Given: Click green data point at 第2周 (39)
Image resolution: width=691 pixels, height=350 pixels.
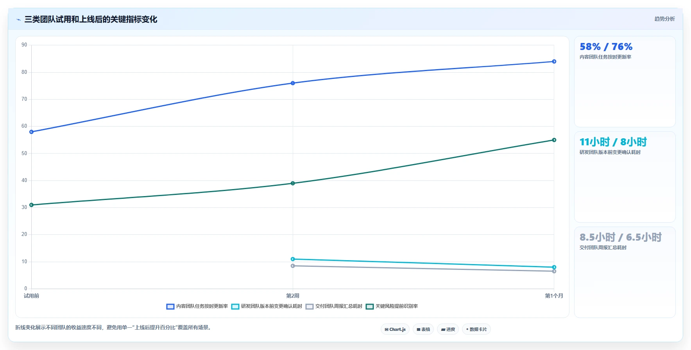Looking at the screenshot, I should [x=293, y=183].
